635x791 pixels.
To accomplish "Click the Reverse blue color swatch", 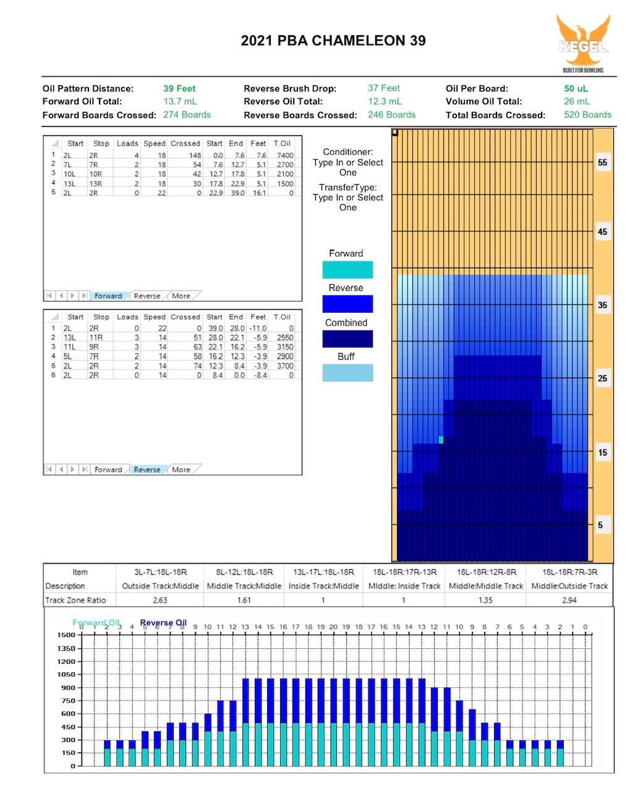I will coord(347,304).
